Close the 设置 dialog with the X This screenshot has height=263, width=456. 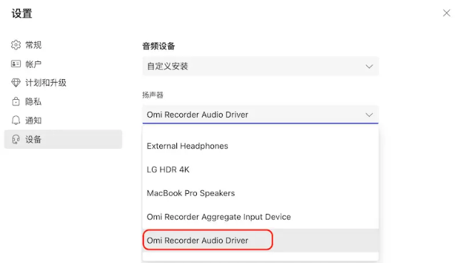(447, 13)
